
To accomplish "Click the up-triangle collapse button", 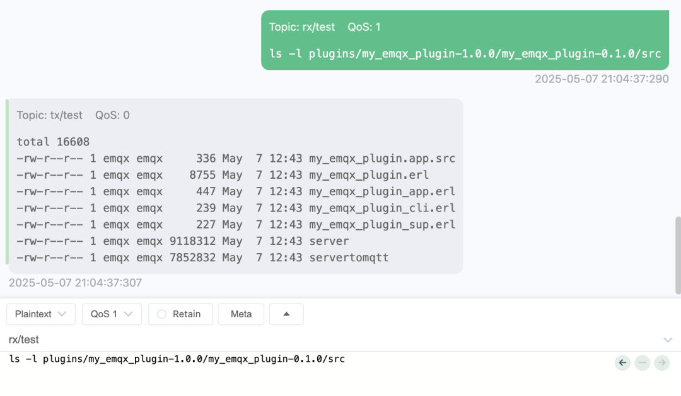I will (x=286, y=314).
